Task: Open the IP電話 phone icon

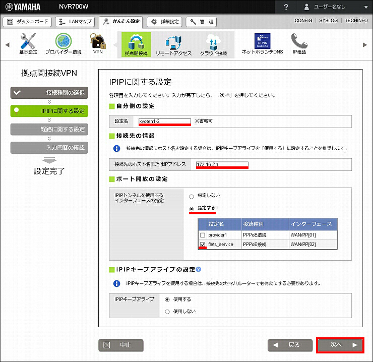Action: pyautogui.click(x=299, y=43)
